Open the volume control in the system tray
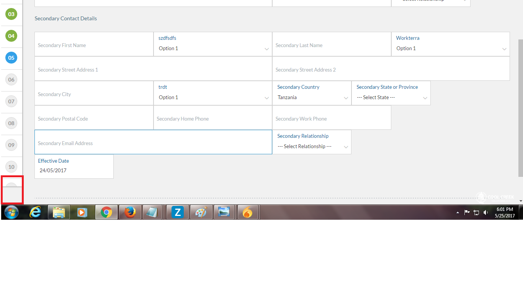Image resolution: width=523 pixels, height=294 pixels. click(485, 212)
